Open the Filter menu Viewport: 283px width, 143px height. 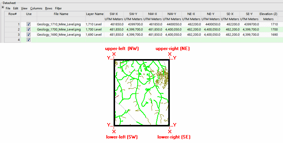point(58,8)
